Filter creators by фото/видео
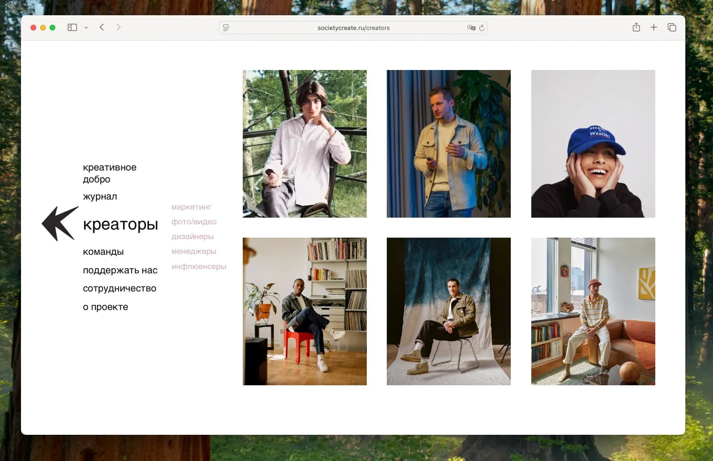The width and height of the screenshot is (713, 461). 194,221
